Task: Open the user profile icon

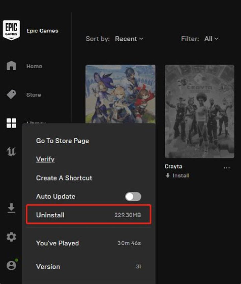Action: (11, 265)
